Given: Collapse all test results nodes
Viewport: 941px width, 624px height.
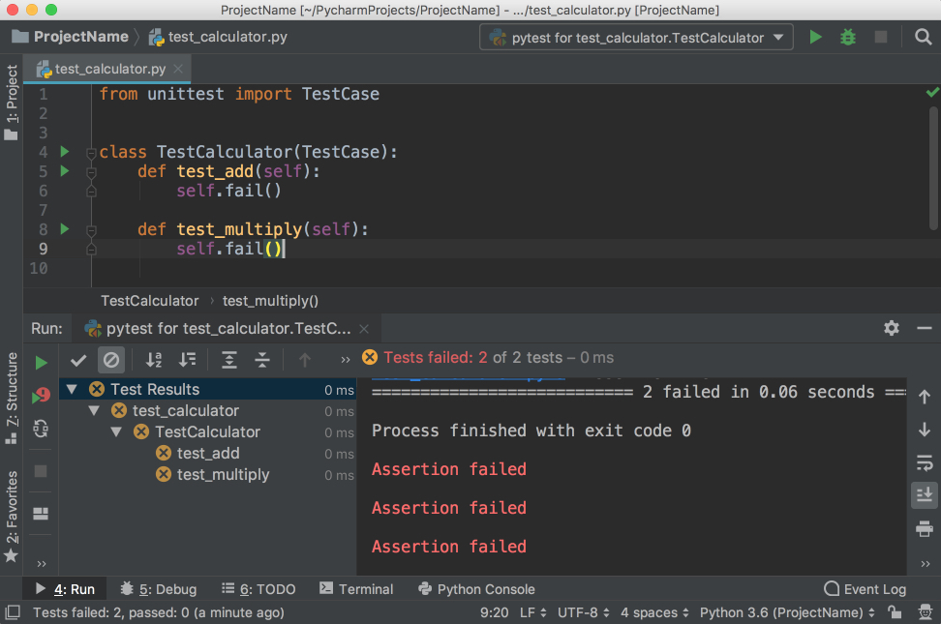Looking at the screenshot, I should coord(261,360).
